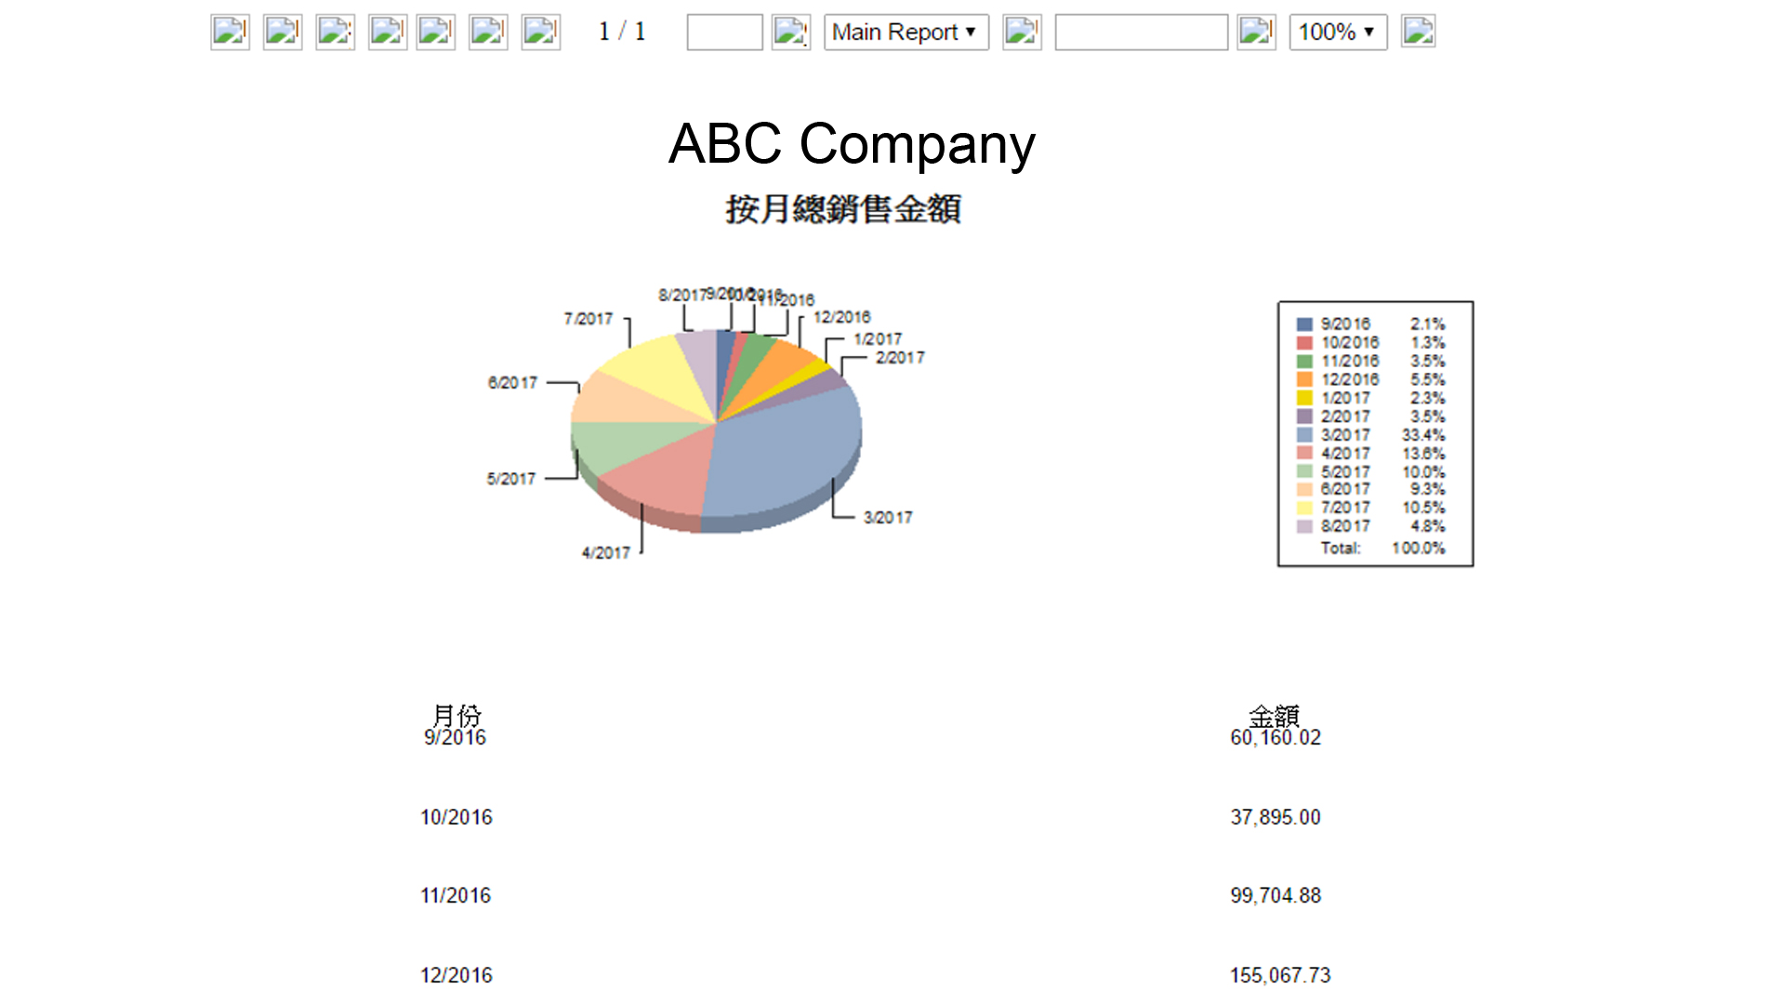Click the fourth toolbar icon (First page)
This screenshot has height=1004, width=1785.
387,32
